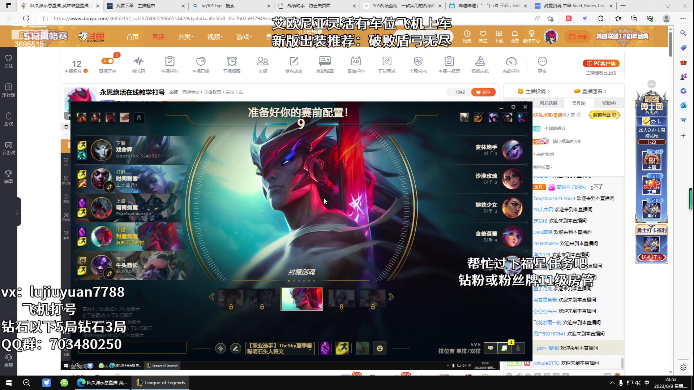Change the yellow Flash summoner spell

point(342,348)
